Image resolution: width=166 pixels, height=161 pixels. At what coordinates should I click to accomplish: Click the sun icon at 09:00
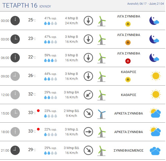pyautogui.click(x=156, y=76)
